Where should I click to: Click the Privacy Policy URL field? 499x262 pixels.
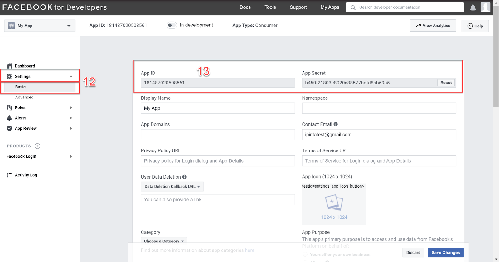click(218, 161)
